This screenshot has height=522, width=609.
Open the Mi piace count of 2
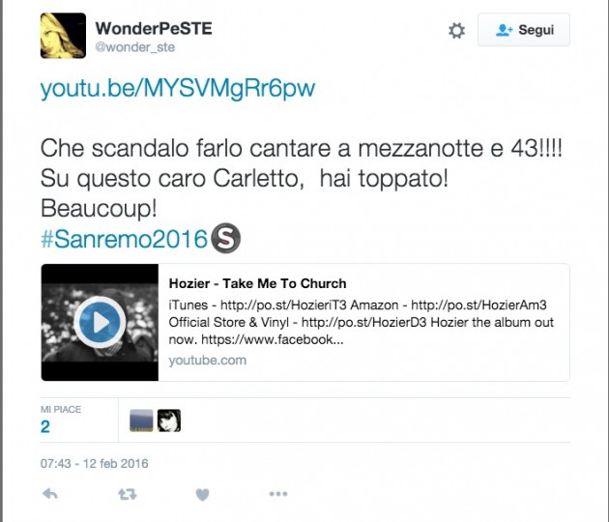(45, 427)
